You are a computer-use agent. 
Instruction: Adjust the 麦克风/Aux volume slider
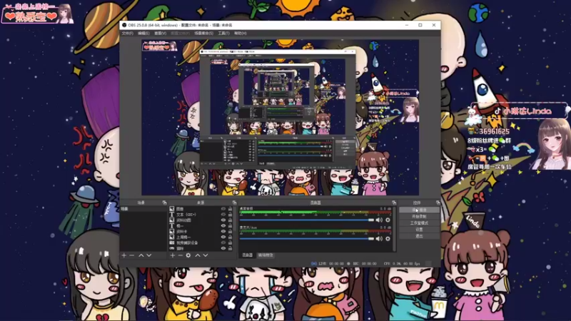(x=307, y=239)
